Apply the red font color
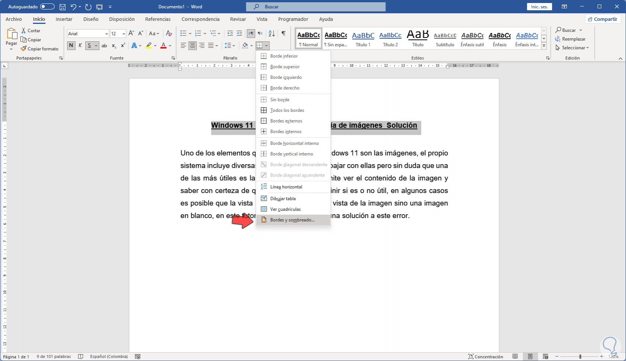The width and height of the screenshot is (626, 361). [x=164, y=46]
